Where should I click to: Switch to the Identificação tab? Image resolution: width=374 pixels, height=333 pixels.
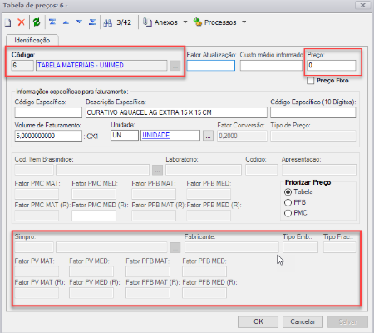pos(32,40)
